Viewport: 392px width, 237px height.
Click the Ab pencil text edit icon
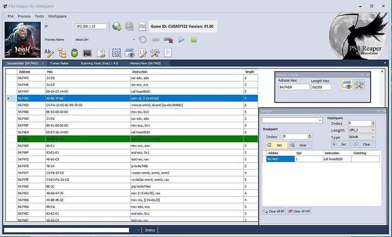click(x=49, y=52)
